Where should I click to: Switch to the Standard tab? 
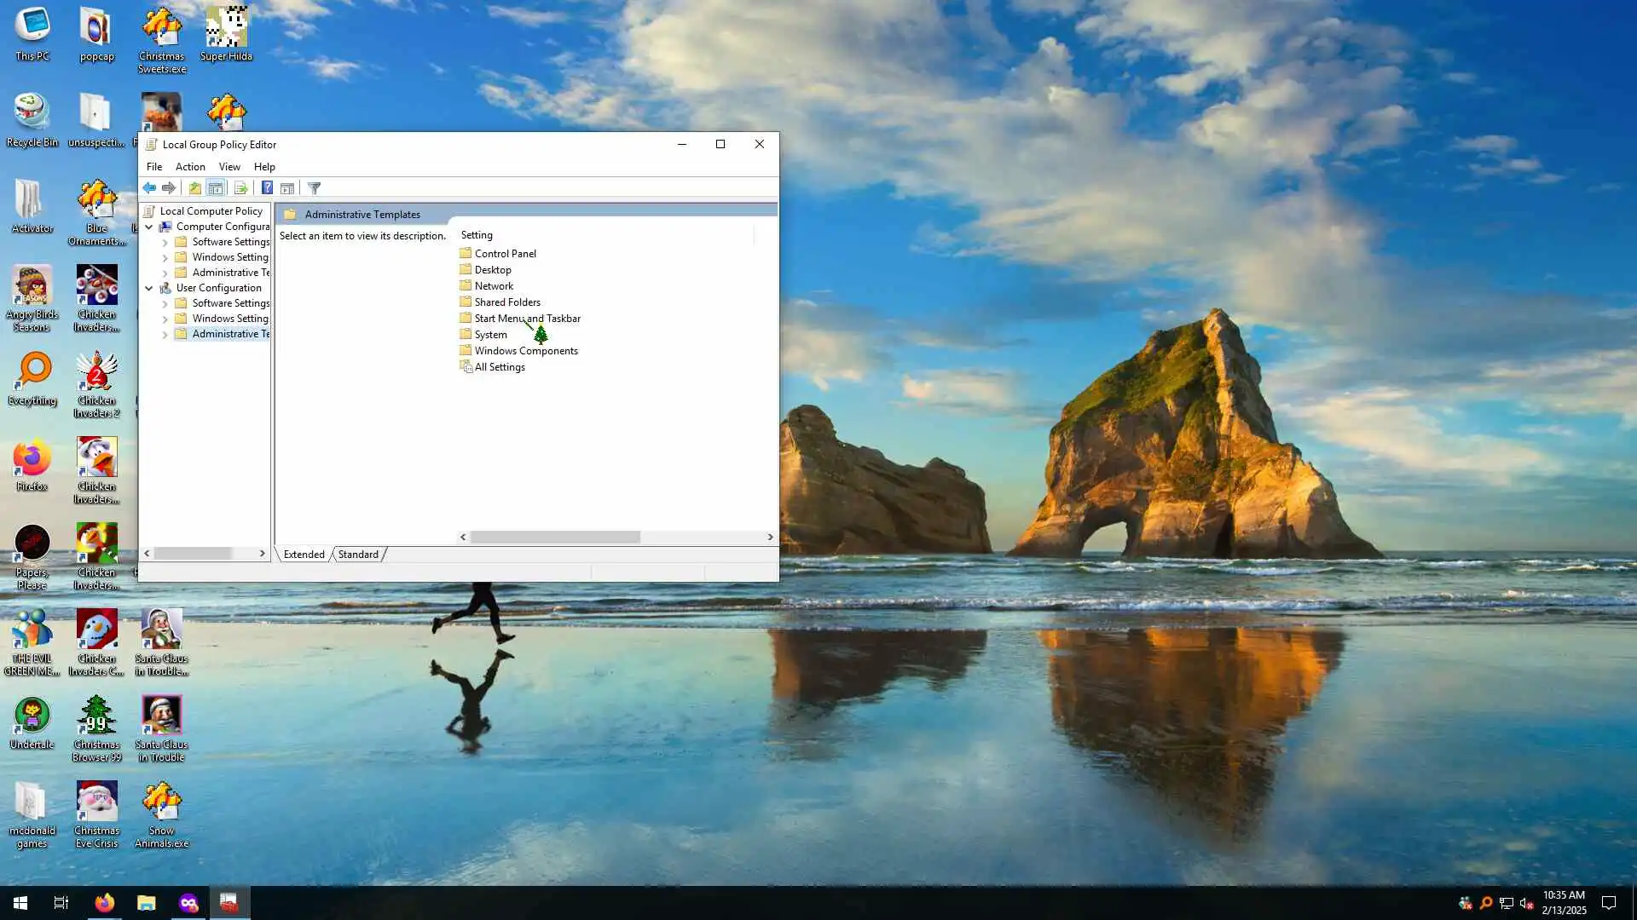pyautogui.click(x=358, y=555)
